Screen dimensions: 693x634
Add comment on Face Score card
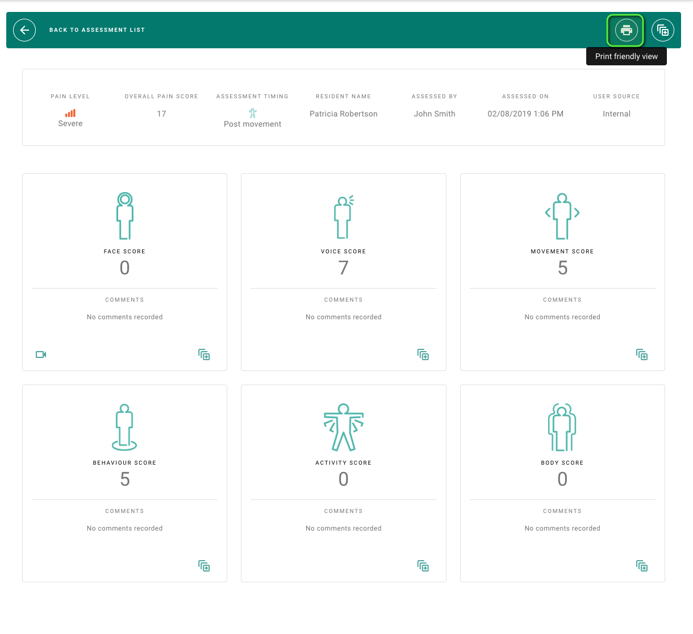pyautogui.click(x=204, y=354)
